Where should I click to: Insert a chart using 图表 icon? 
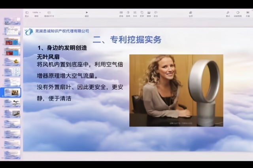pyautogui.click(x=128, y=13)
